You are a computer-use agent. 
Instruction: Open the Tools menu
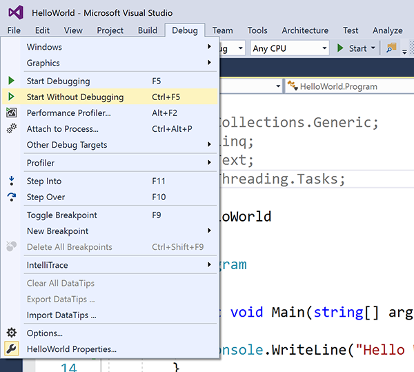257,30
